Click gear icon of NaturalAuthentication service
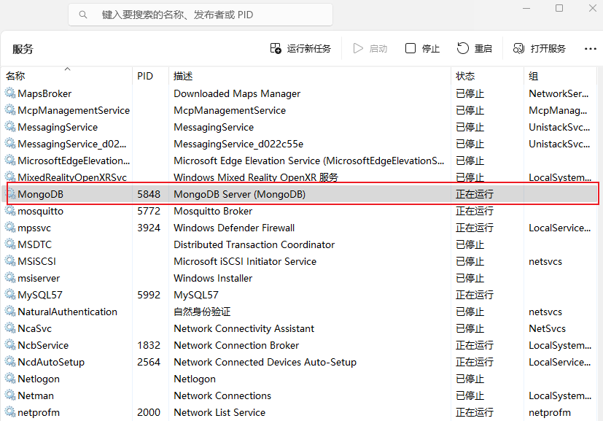The width and height of the screenshot is (603, 421). tap(10, 312)
